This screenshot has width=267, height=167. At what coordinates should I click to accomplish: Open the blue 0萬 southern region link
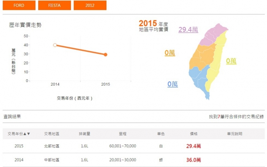pyautogui.click(x=172, y=84)
